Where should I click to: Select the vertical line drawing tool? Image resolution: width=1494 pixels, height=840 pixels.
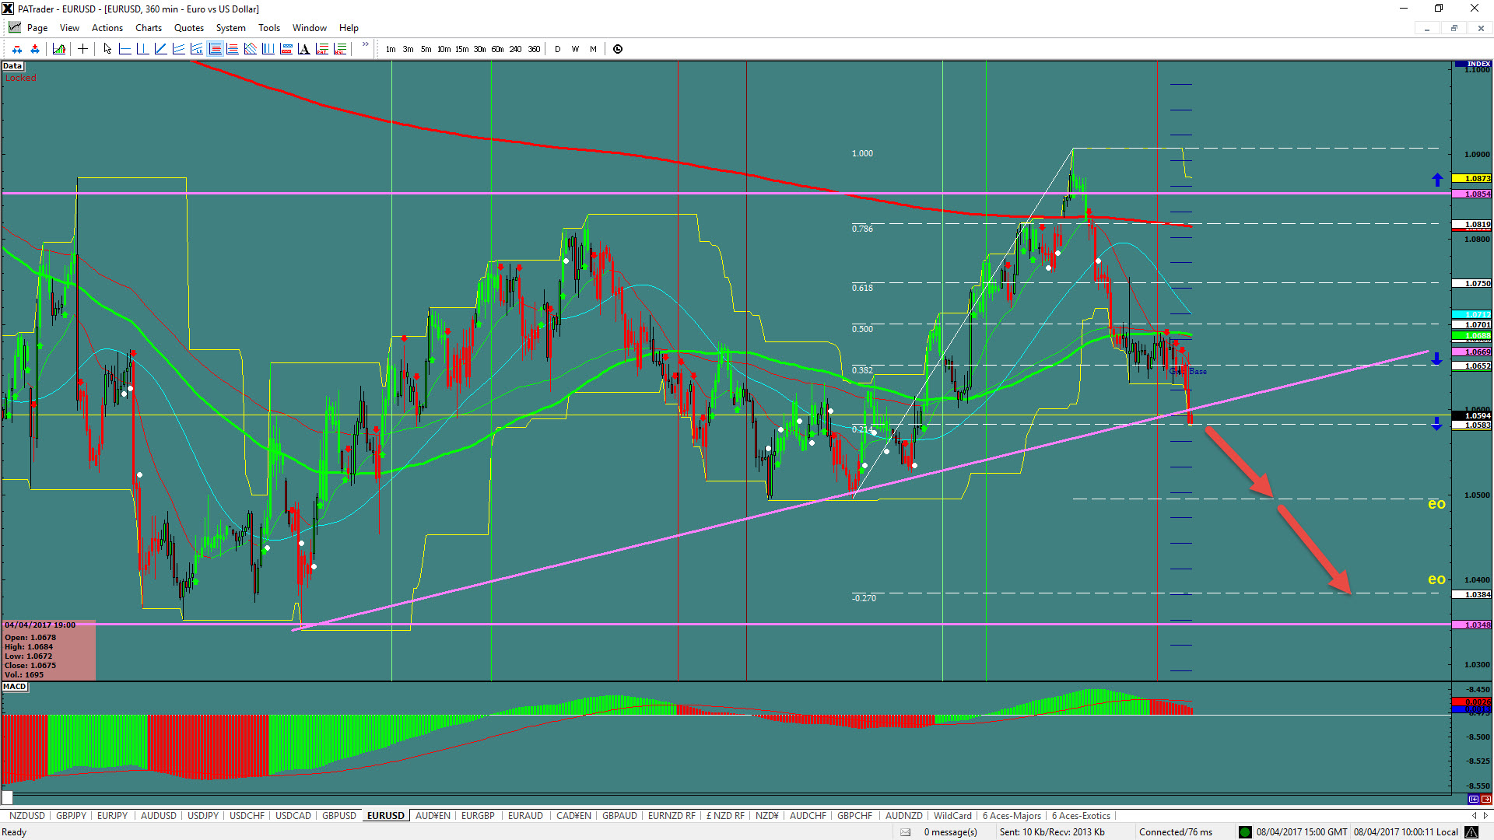pyautogui.click(x=142, y=49)
